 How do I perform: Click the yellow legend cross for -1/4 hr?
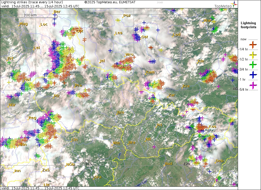(x=253, y=55)
